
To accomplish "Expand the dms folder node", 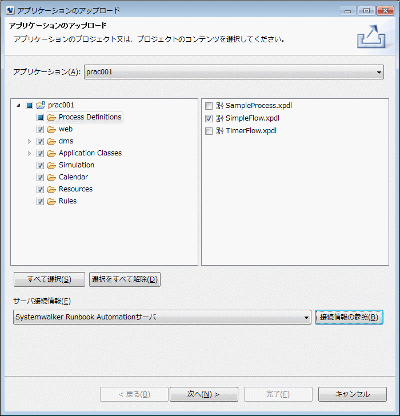I will coord(30,141).
